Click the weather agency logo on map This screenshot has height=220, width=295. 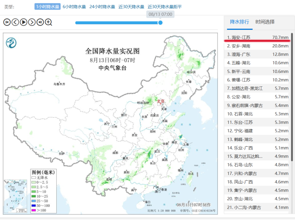pyautogui.click(x=11, y=43)
